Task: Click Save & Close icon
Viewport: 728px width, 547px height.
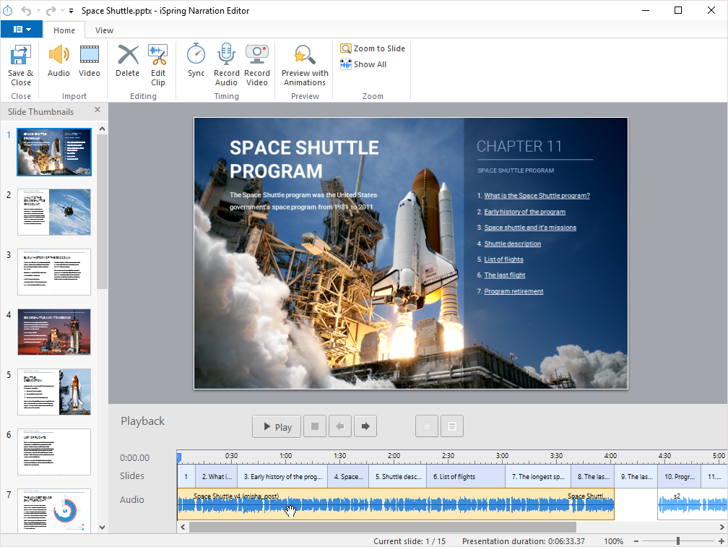Action: tap(20, 56)
